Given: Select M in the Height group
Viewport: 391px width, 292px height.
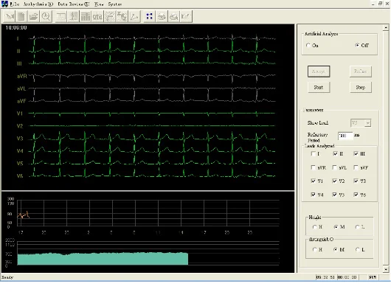Looking at the screenshot, I should pos(336,227).
